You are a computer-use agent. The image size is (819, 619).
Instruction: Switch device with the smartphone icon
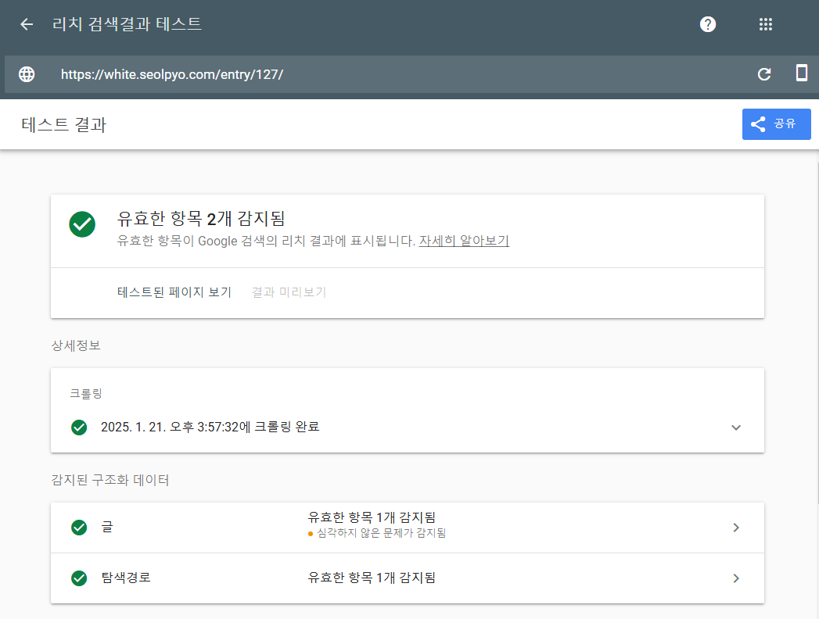click(x=802, y=73)
